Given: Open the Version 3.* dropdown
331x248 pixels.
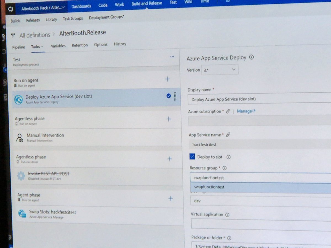Looking at the screenshot, I should pos(220,70).
